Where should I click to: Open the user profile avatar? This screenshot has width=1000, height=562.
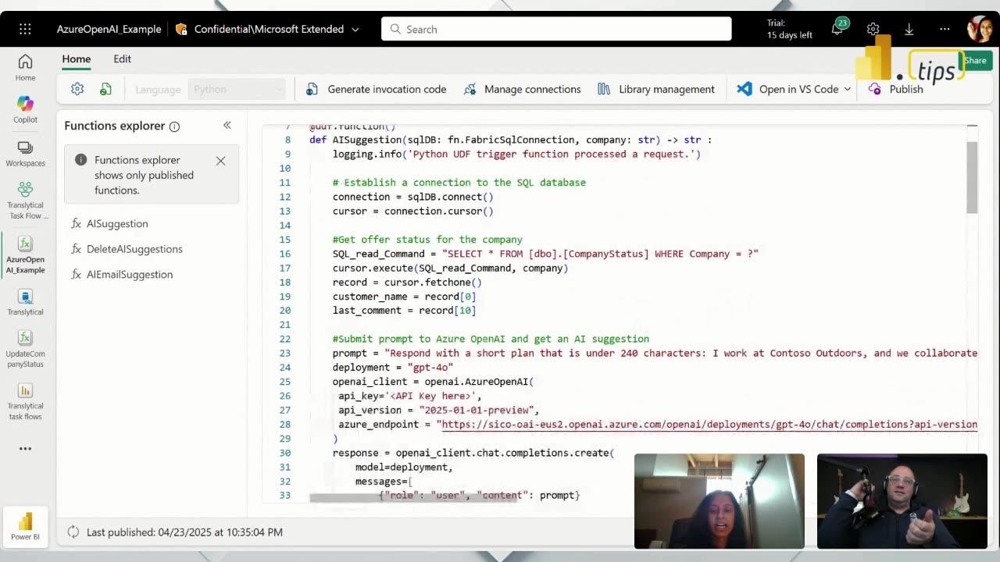980,29
